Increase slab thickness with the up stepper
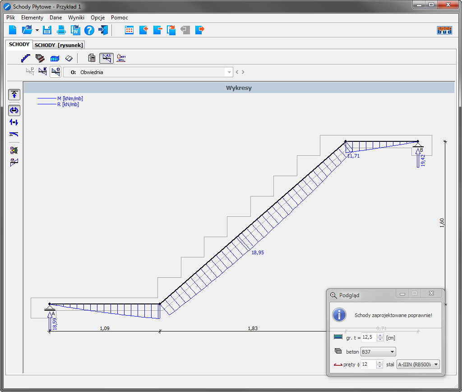462x392 pixels. 380,336
